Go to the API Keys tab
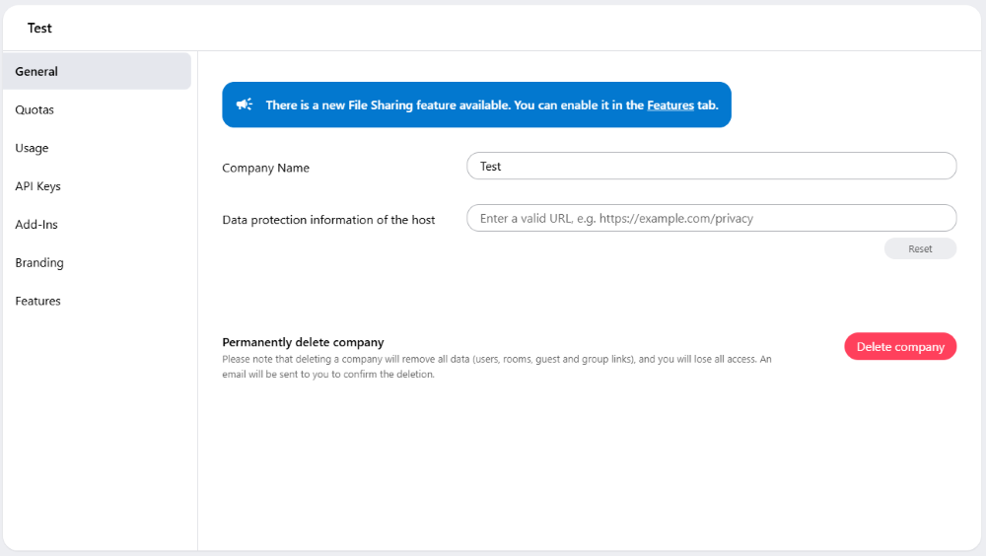 coord(37,186)
